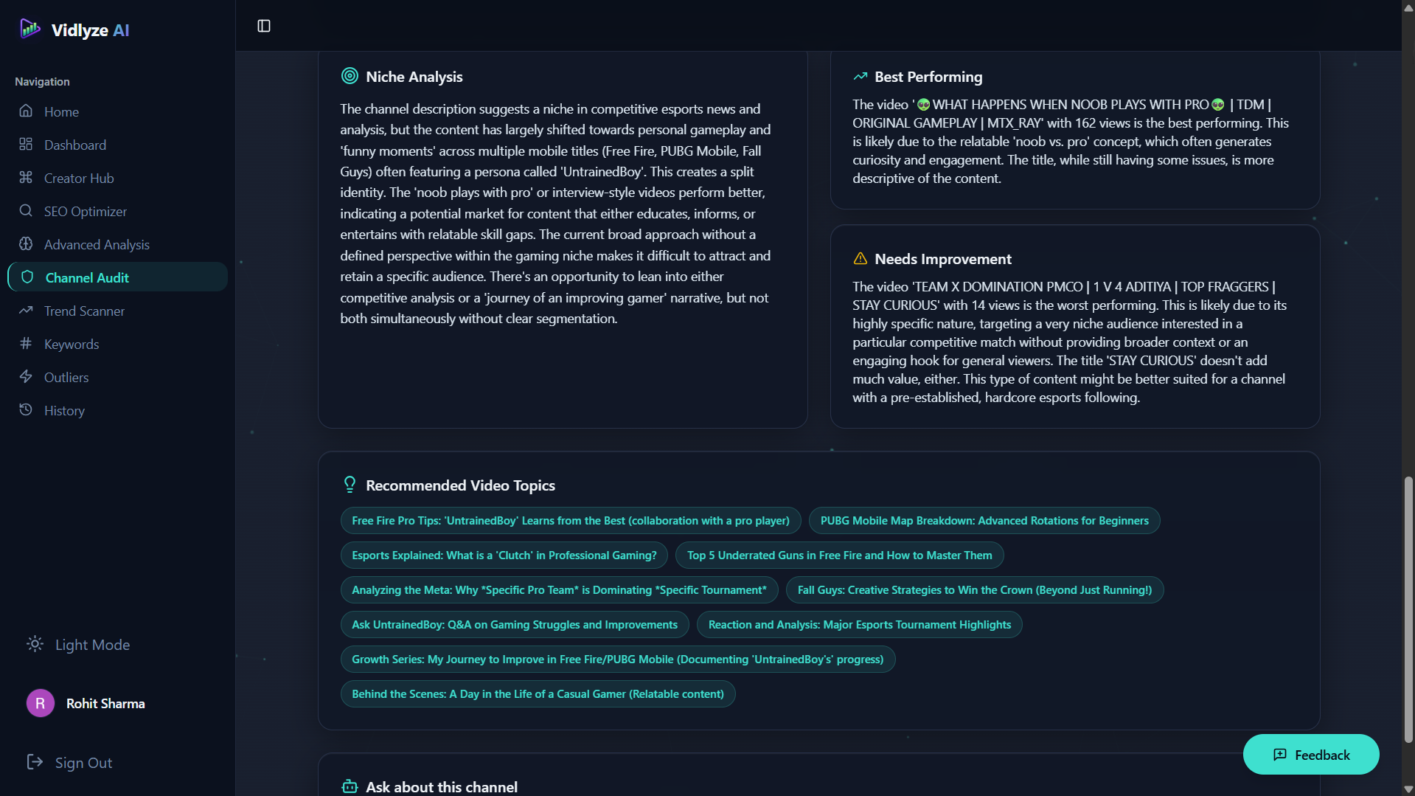Click the Feedback button
The width and height of the screenshot is (1415, 796).
pos(1310,754)
